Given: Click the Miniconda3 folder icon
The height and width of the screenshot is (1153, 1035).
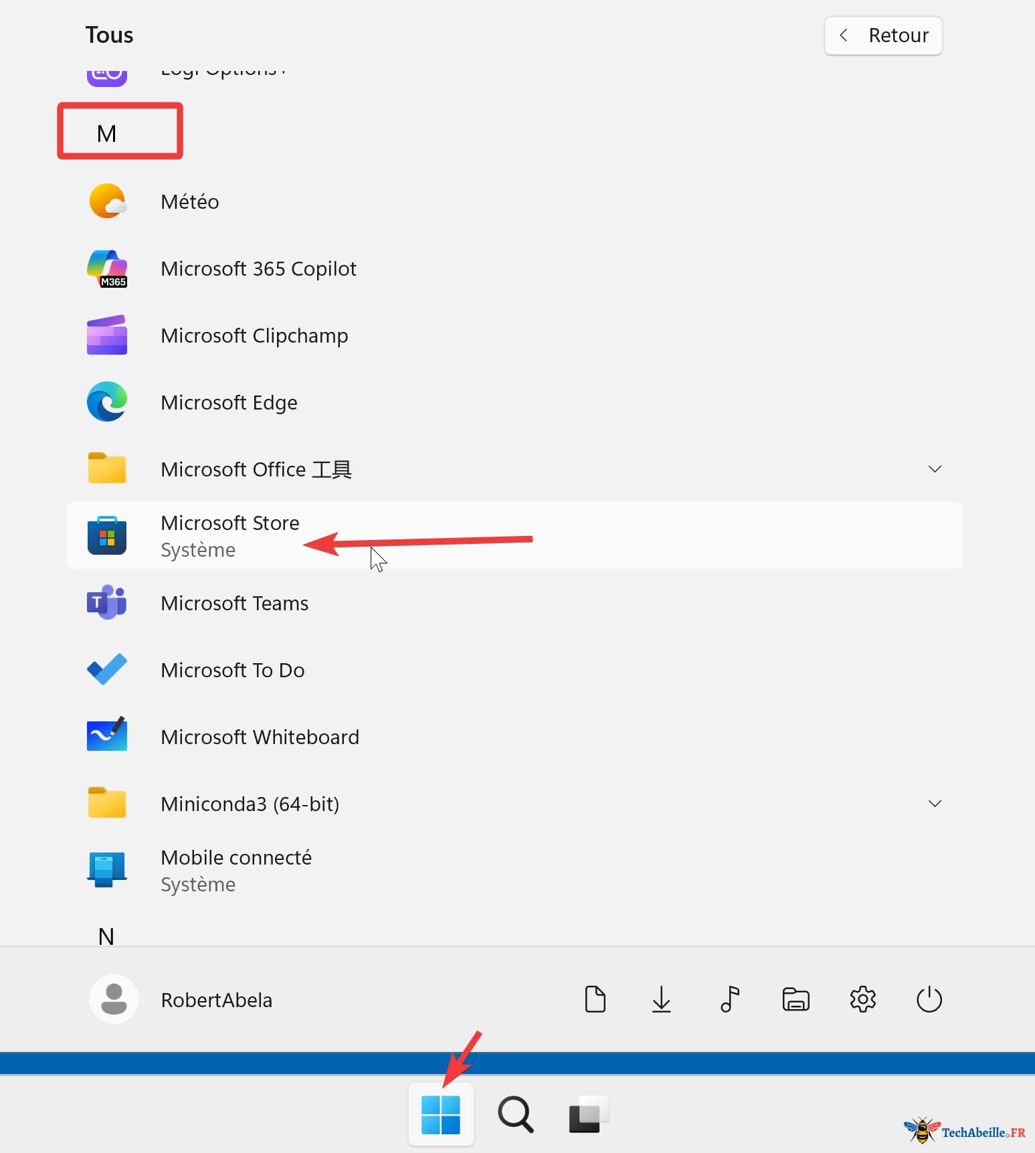Looking at the screenshot, I should coord(107,802).
